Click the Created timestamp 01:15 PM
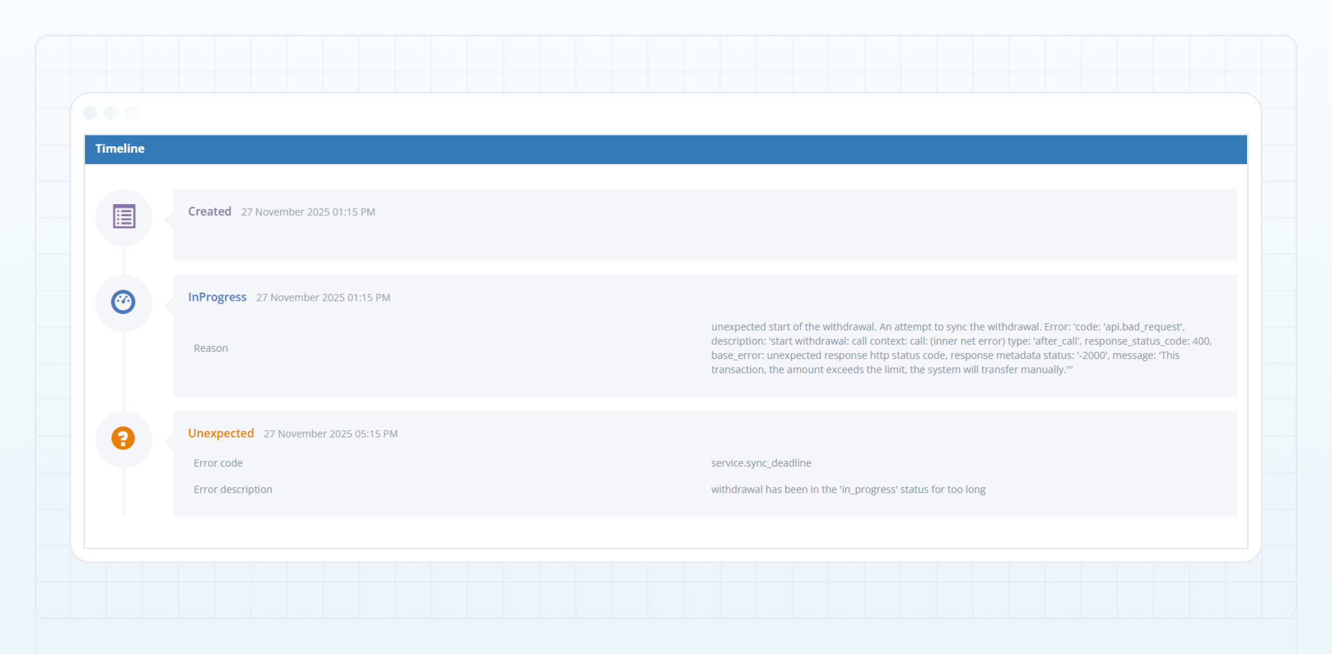Viewport: 1332px width, 654px height. pos(308,212)
